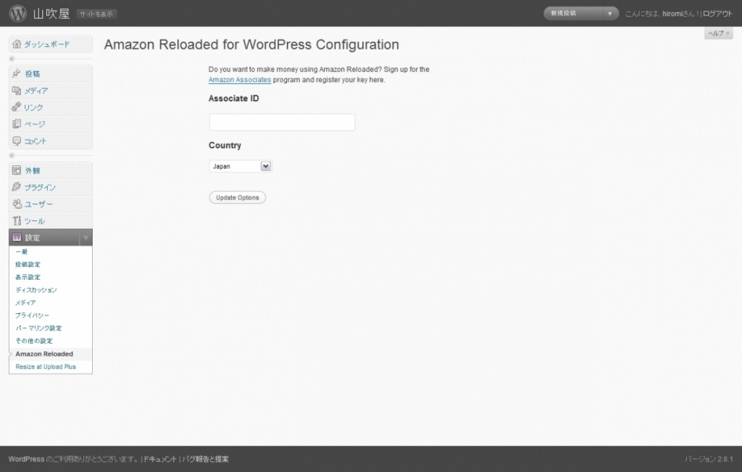Open the 外観 appearance menu
The width and height of the screenshot is (742, 472).
pos(32,170)
